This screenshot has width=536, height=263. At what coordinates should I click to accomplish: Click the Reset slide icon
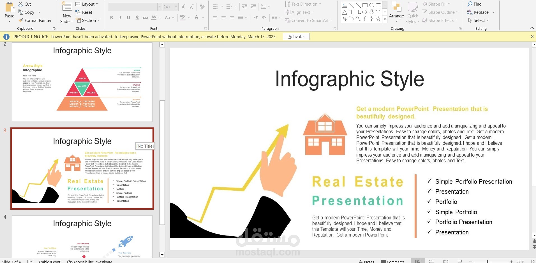[78, 12]
